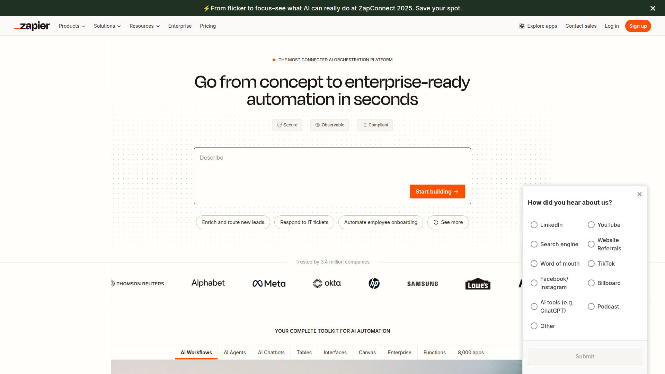Click the HP logo

pyautogui.click(x=374, y=283)
